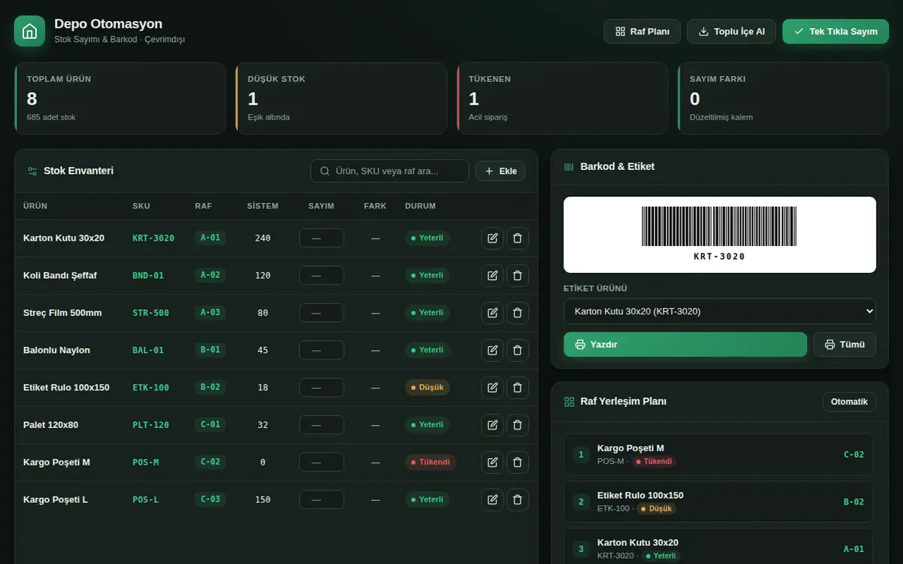
Task: Click the Tükenen summary card
Action: [x=562, y=98]
